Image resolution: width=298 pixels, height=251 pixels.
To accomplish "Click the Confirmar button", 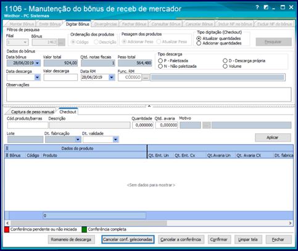I will click(219, 239).
